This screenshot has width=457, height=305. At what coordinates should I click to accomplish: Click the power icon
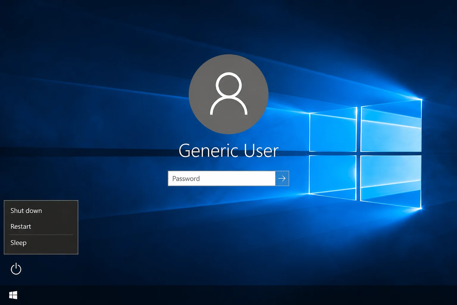16,269
